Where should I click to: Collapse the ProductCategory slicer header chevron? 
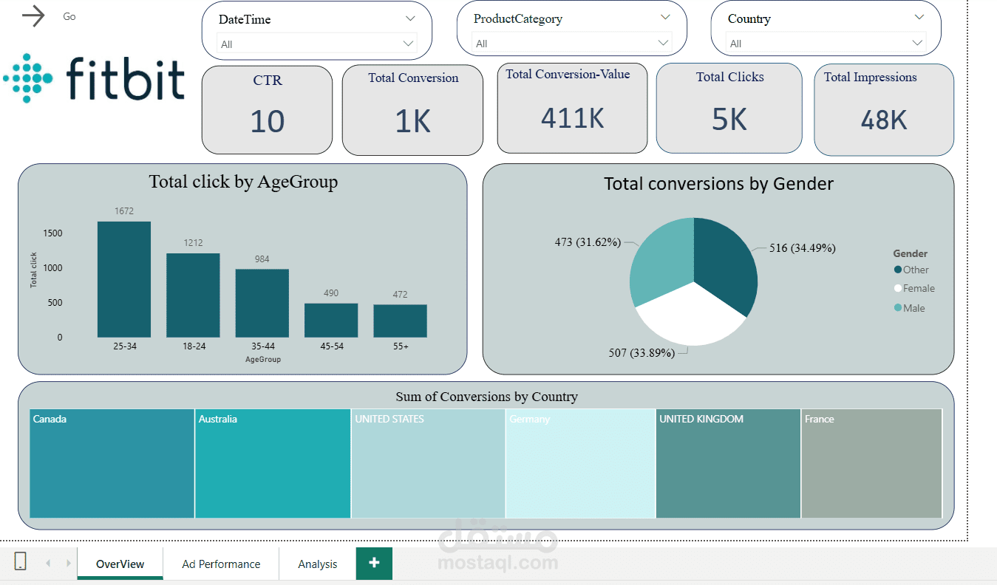point(665,18)
